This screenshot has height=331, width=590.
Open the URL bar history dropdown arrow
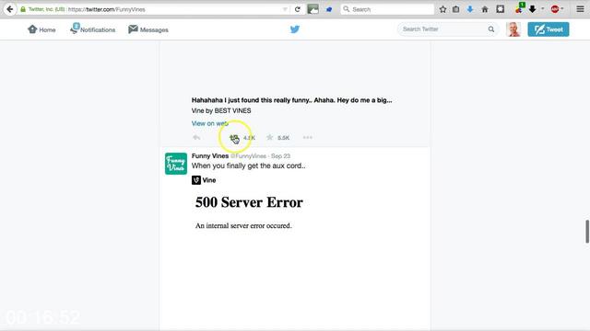click(285, 9)
